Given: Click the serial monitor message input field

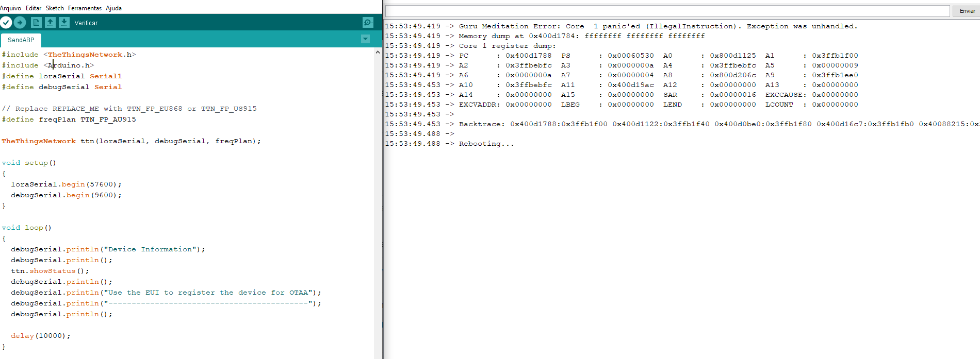Looking at the screenshot, I should tap(667, 11).
